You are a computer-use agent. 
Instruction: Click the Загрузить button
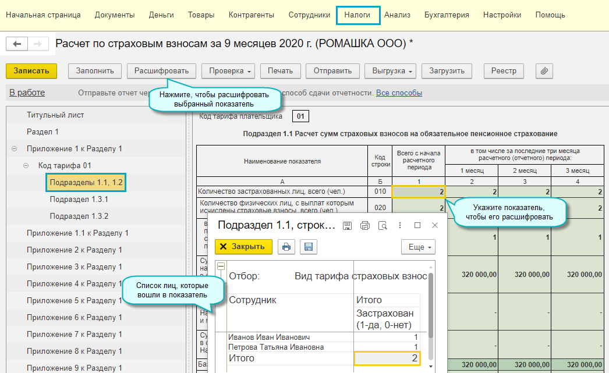click(x=447, y=71)
